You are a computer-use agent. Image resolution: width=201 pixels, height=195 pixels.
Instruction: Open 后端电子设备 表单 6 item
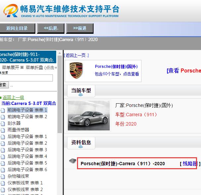pyautogui.click(x=27, y=170)
